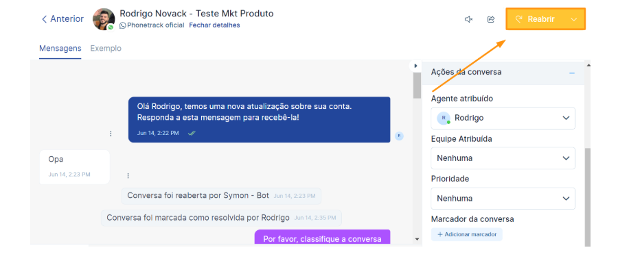Go back with the Anterior link
618x274 pixels.
pos(62,19)
